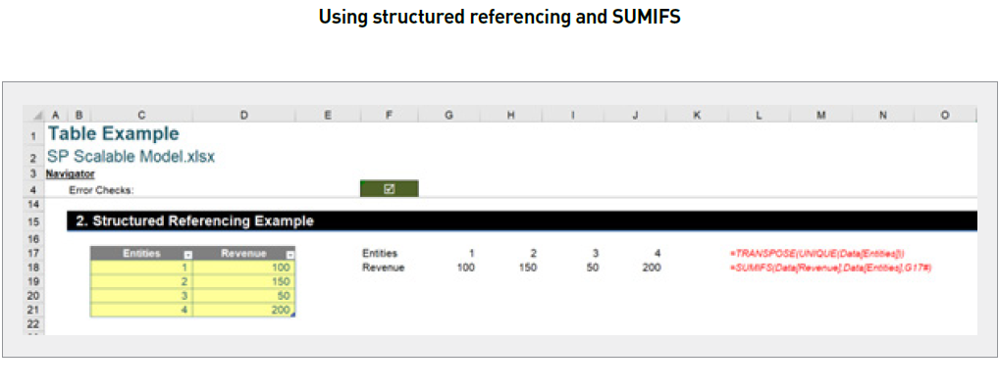Select row 17 header
Image resolution: width=999 pixels, height=391 pixels.
click(33, 254)
